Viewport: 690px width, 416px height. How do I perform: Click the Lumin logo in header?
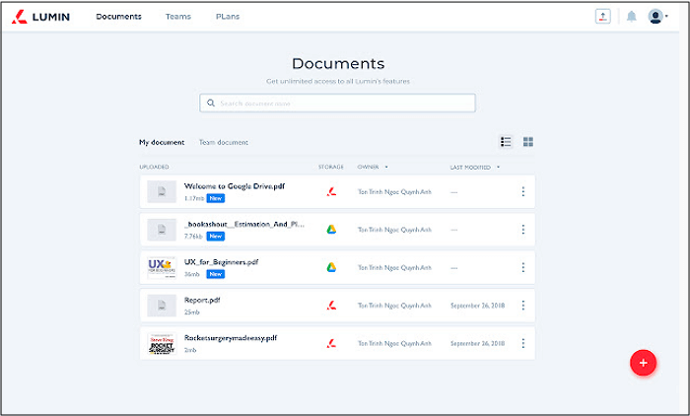[41, 17]
